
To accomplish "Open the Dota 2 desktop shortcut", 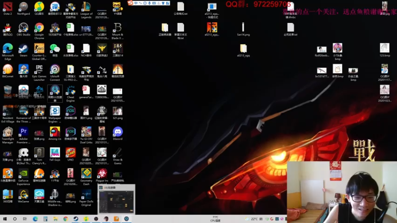I will tap(7, 8).
